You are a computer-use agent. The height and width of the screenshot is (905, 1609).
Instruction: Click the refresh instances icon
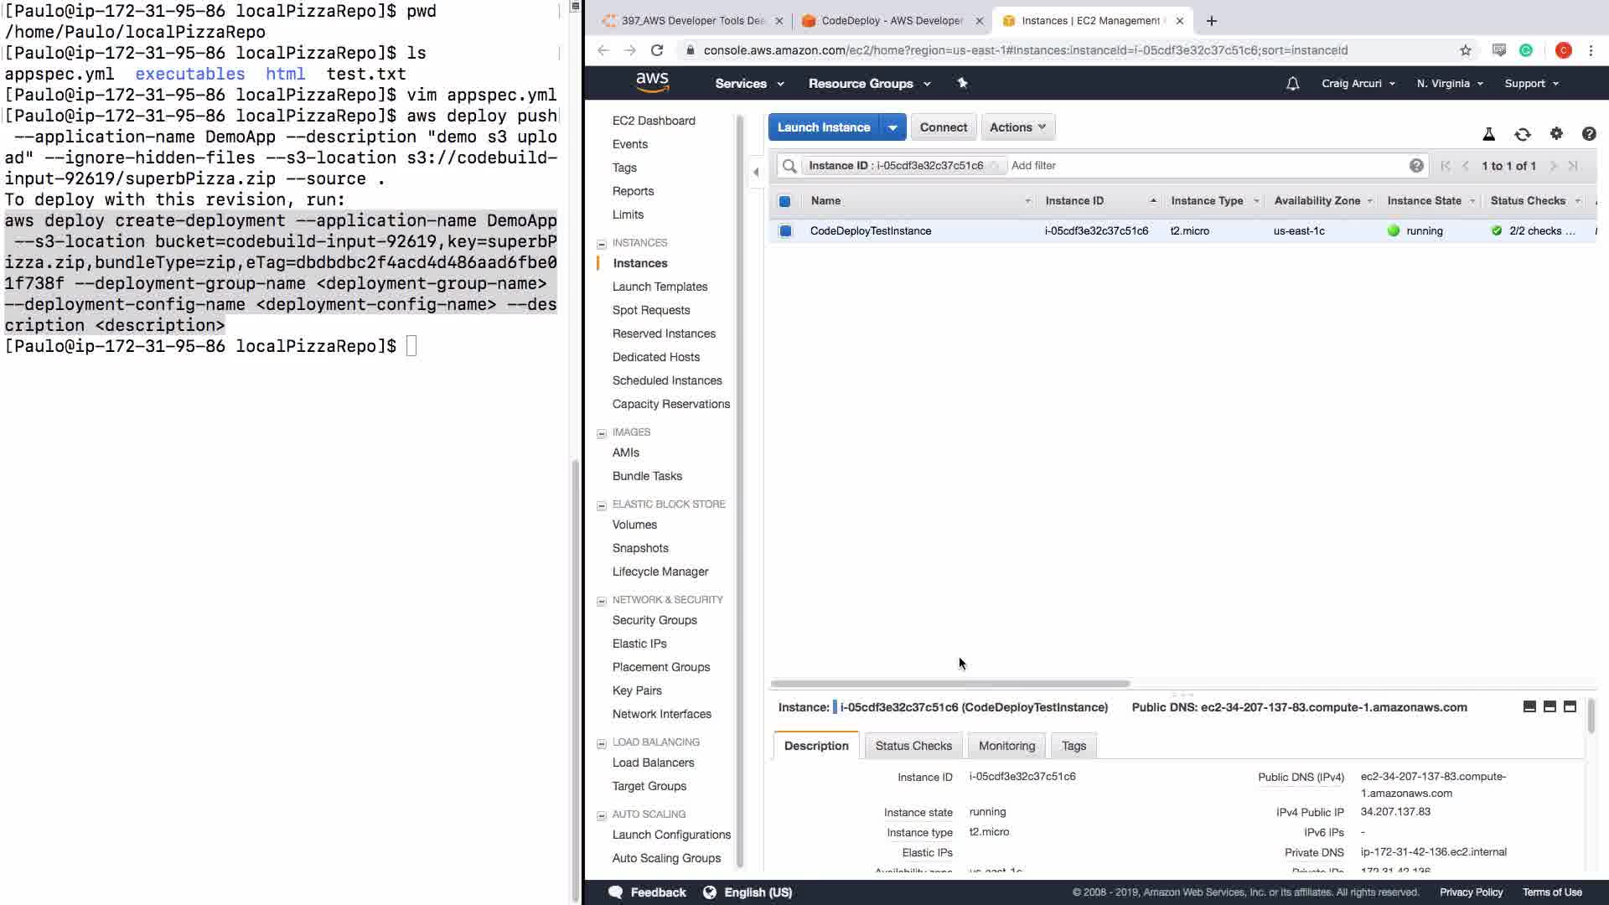pyautogui.click(x=1522, y=134)
